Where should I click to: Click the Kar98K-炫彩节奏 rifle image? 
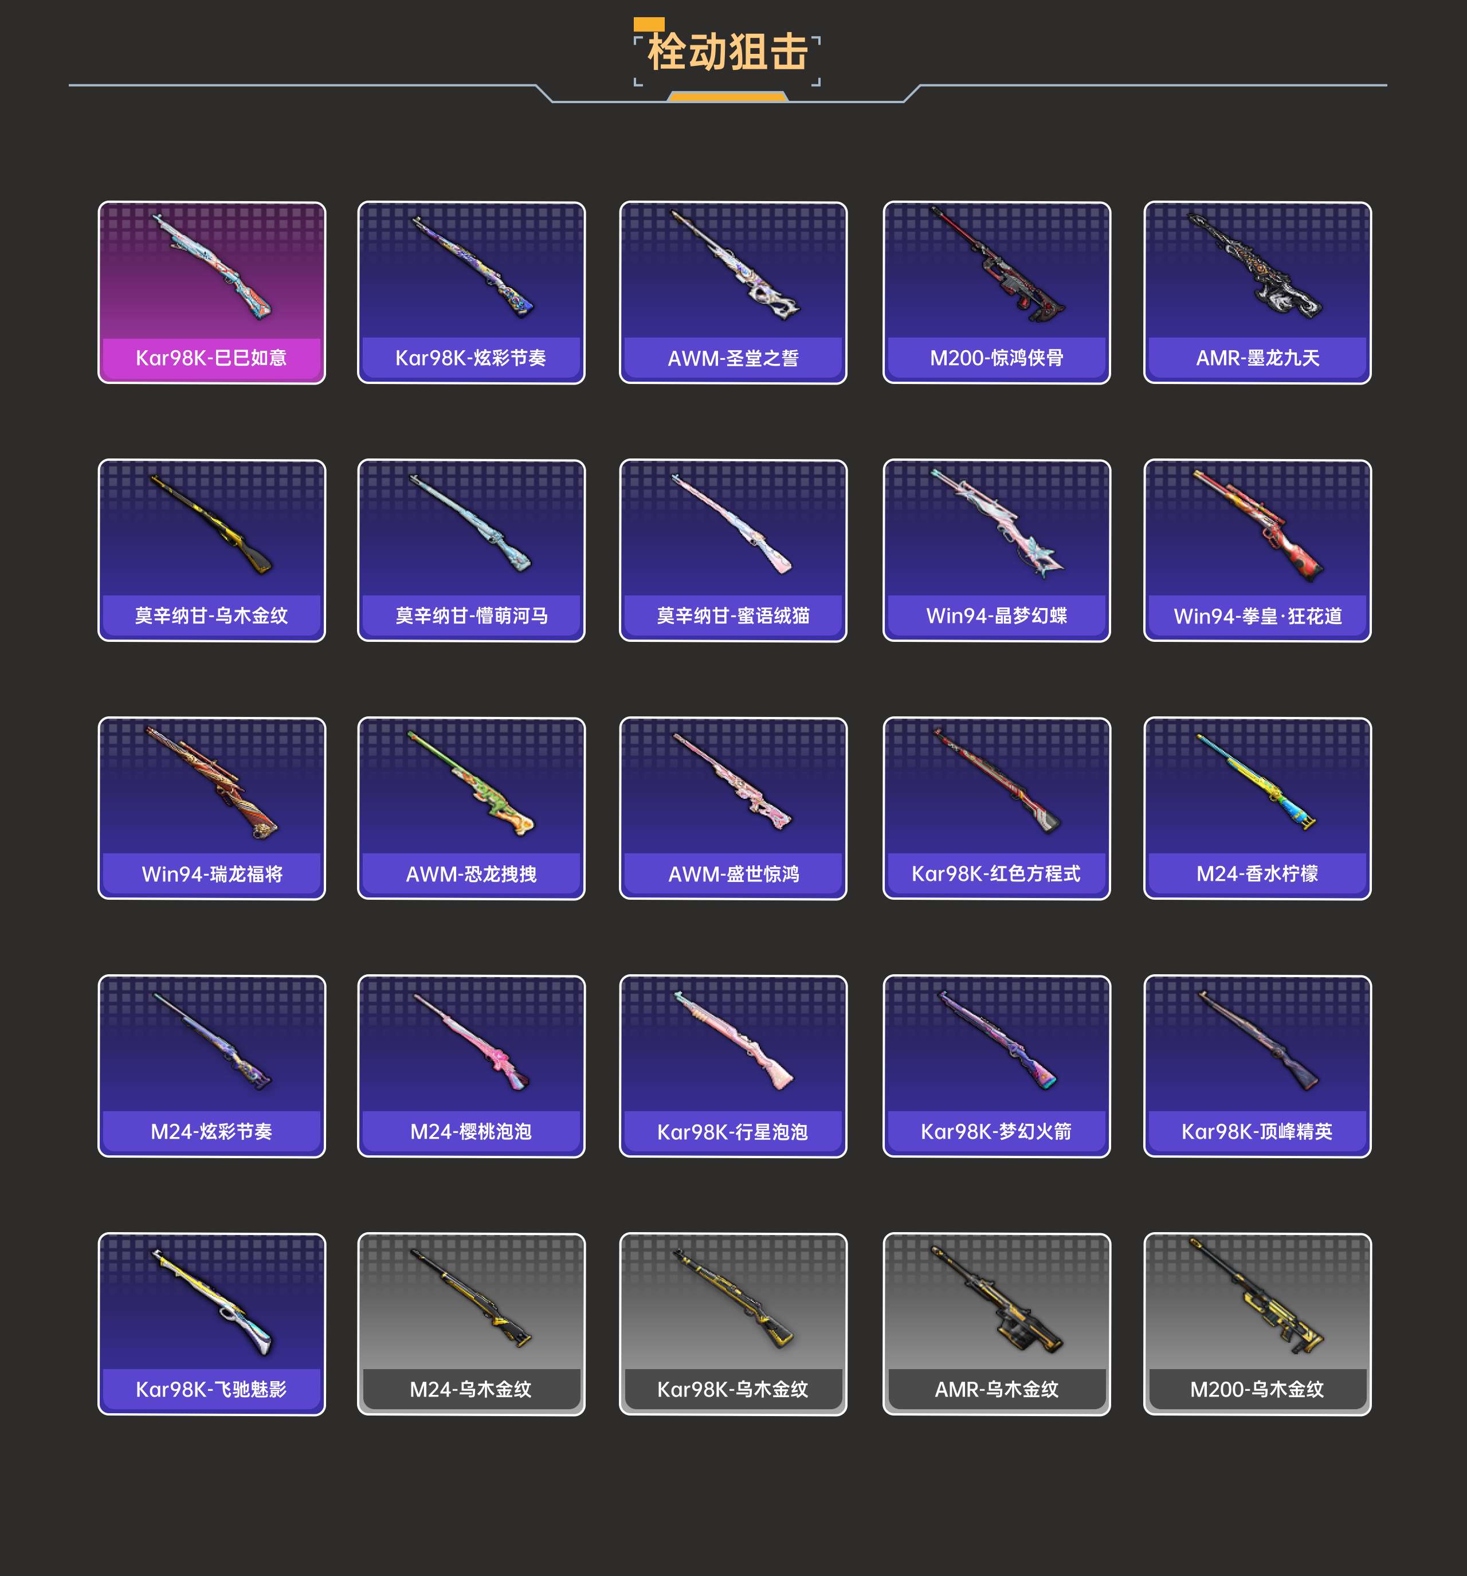pos(472,267)
